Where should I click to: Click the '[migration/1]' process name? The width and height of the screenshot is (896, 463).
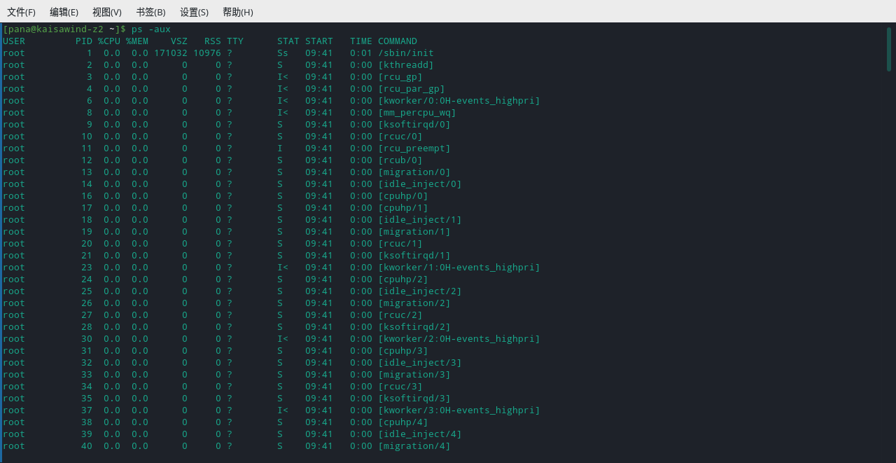(414, 231)
